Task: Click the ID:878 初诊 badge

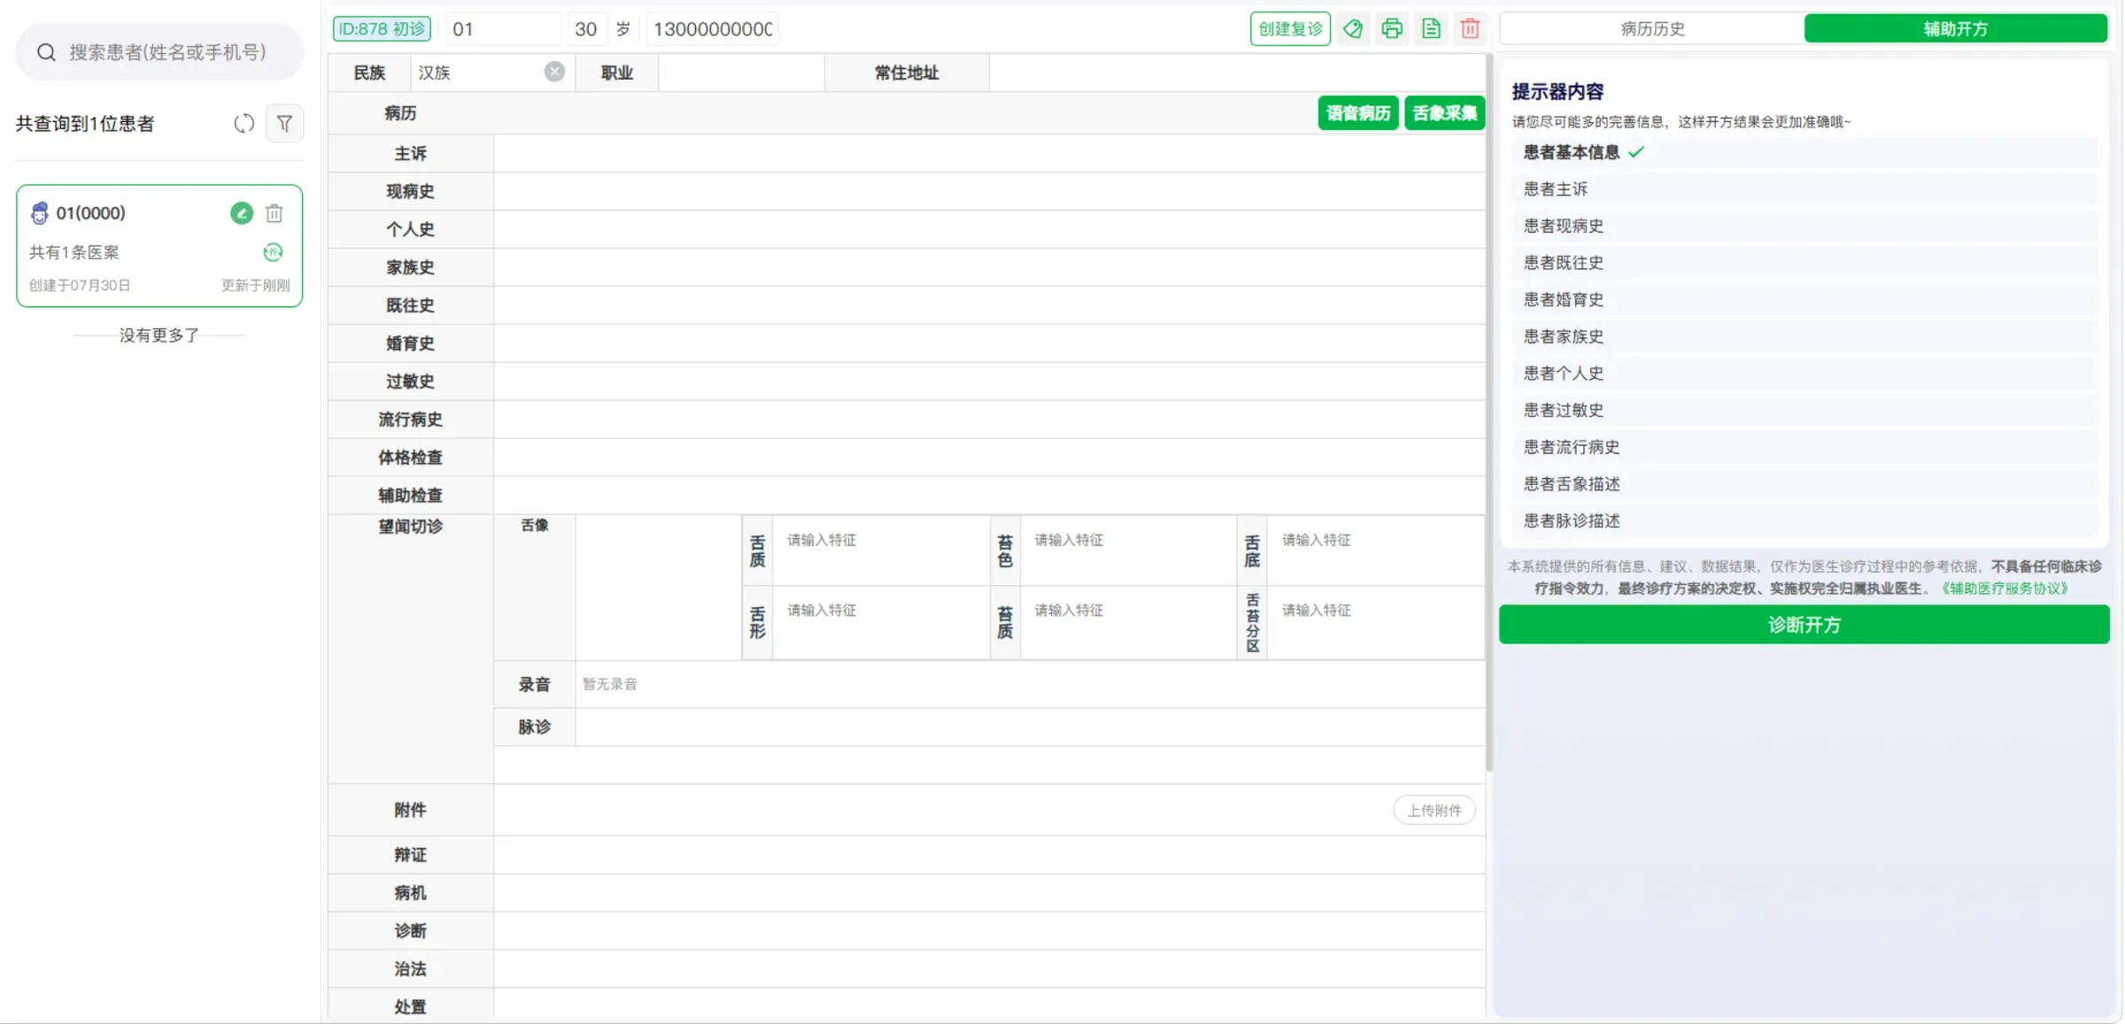Action: (x=382, y=29)
